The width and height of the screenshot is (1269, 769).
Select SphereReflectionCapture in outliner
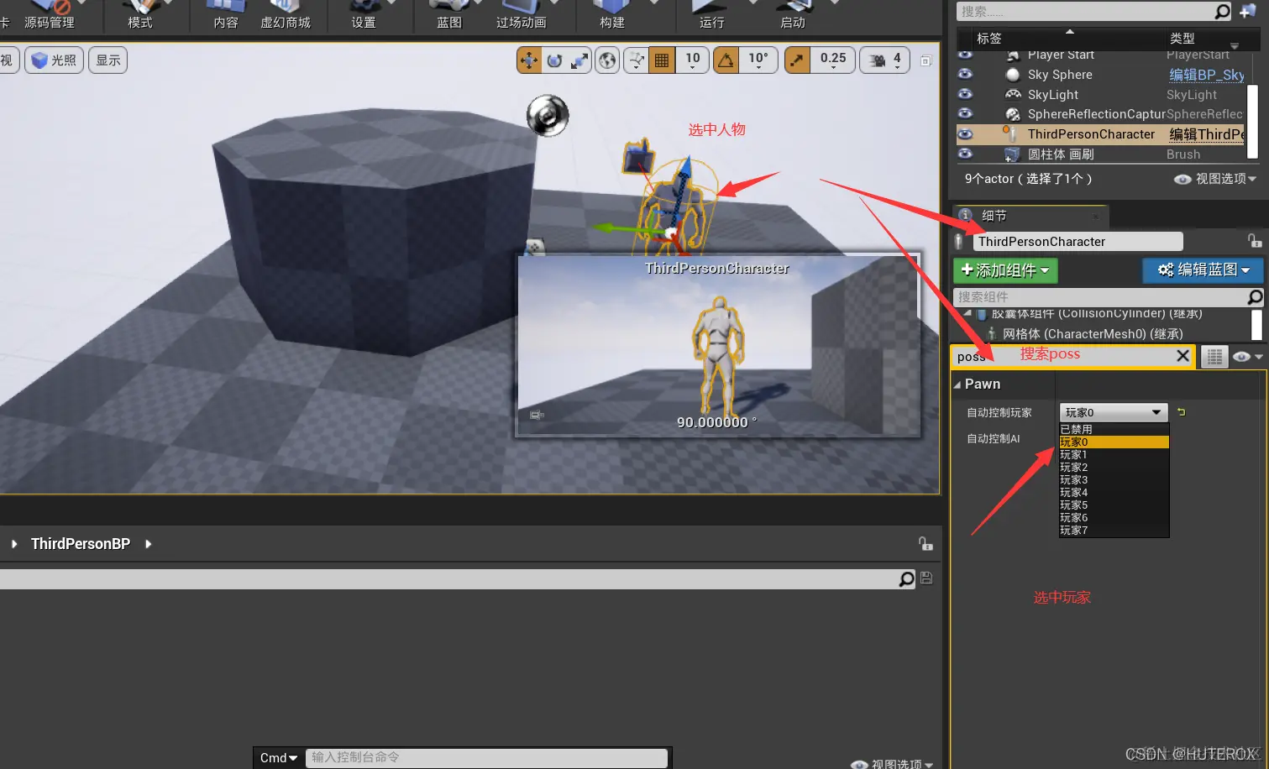pos(1097,114)
